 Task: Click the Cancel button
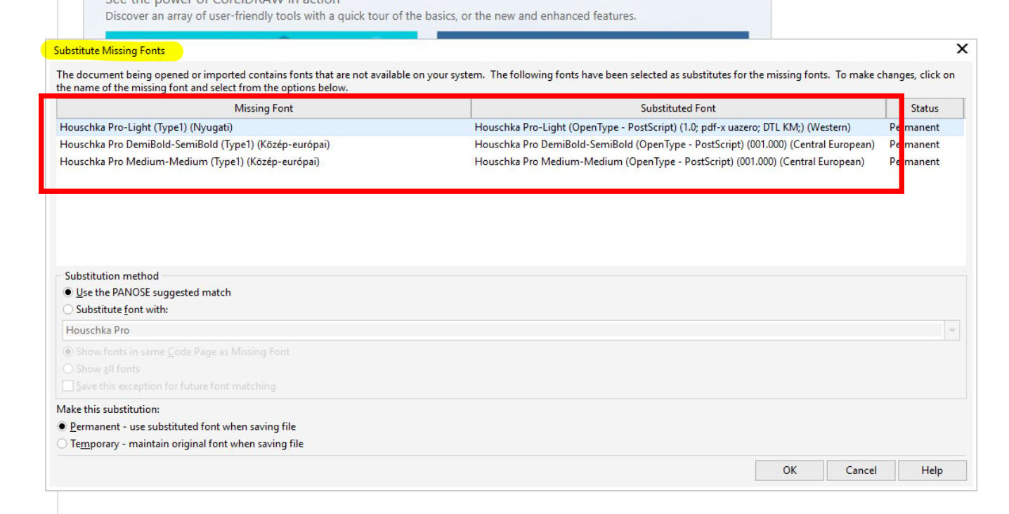[861, 470]
